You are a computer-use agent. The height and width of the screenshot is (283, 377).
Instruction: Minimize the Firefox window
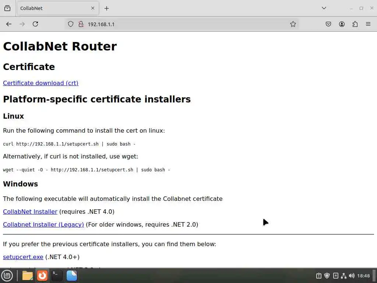click(351, 8)
